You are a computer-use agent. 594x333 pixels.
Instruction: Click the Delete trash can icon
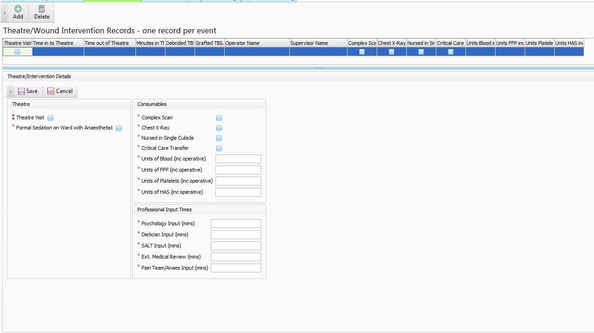coord(42,9)
